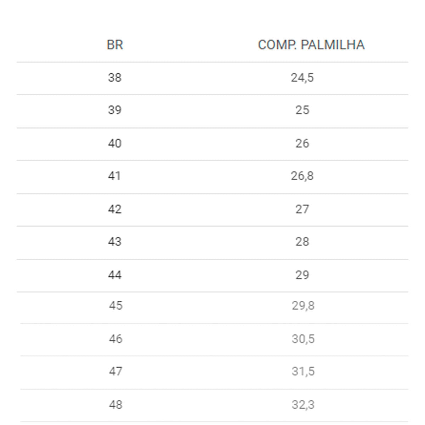Select the 29,8 palmilha value
Image resolution: width=425 pixels, height=425 pixels.
click(303, 306)
